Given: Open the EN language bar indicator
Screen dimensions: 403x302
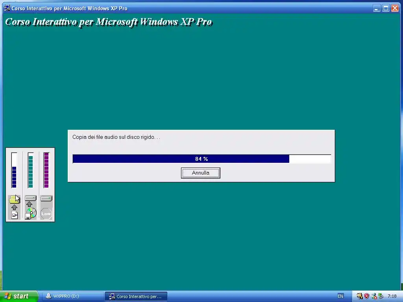Looking at the screenshot, I should pyautogui.click(x=340, y=296).
